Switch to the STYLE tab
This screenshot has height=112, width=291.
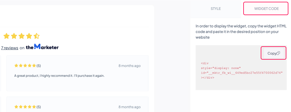216,9
